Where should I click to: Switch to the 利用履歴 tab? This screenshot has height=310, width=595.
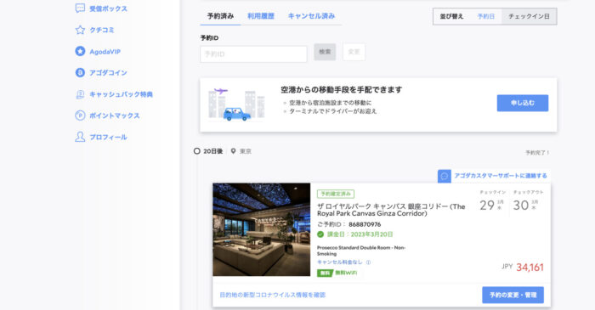[261, 16]
